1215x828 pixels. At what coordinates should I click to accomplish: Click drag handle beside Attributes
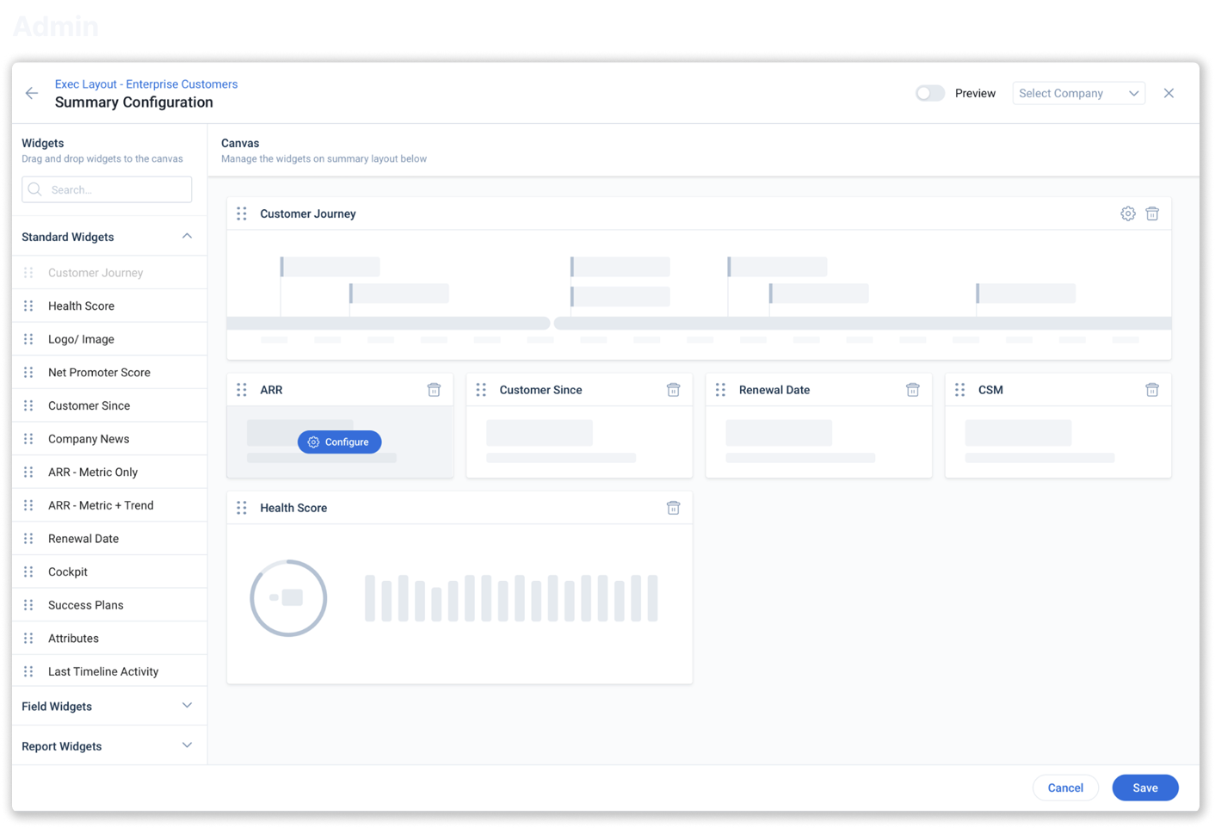point(28,639)
